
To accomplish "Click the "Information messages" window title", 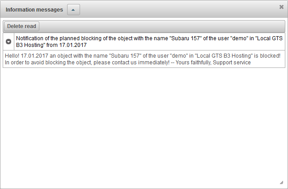I will coord(34,9).
